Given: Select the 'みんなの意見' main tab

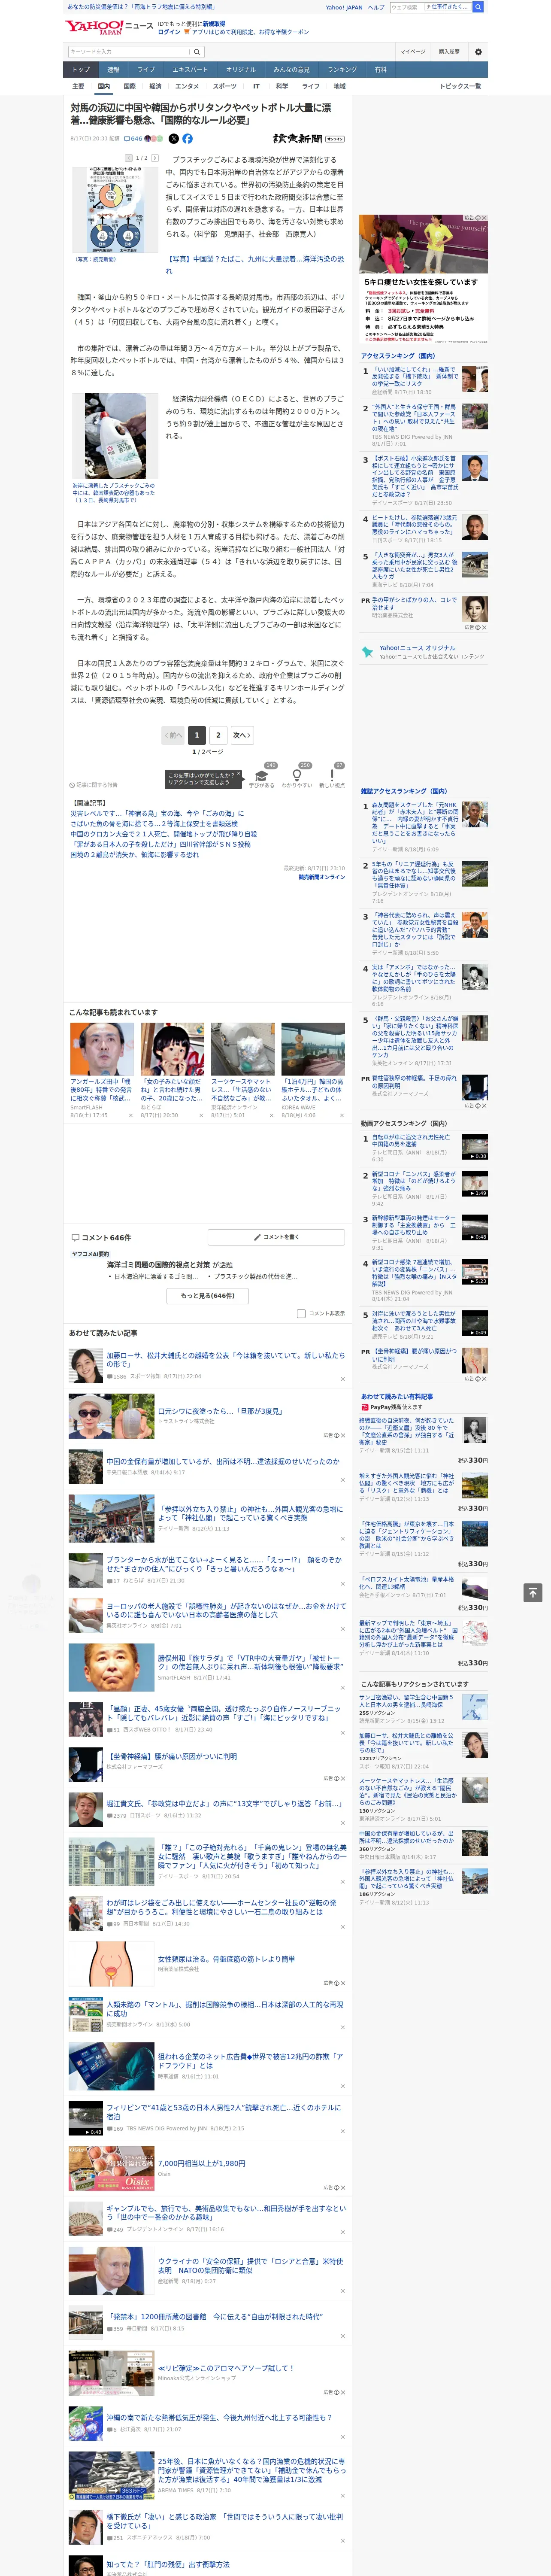Looking at the screenshot, I should click(292, 70).
